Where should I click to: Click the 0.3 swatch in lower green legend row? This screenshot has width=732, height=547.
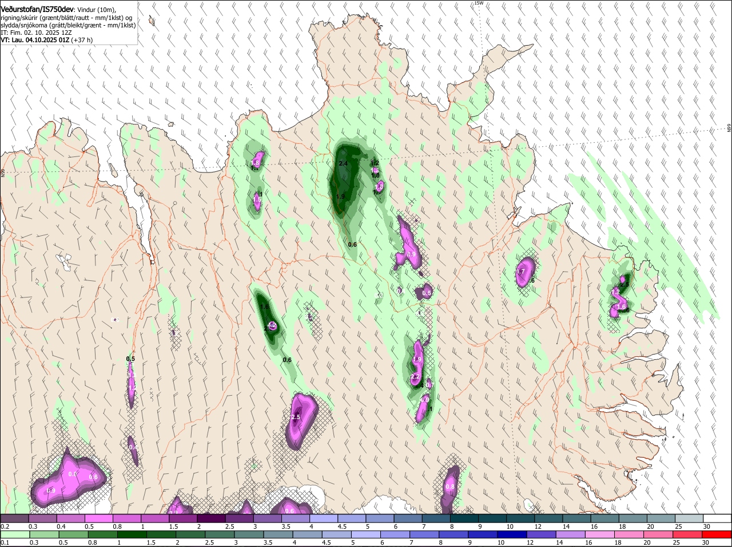coord(44,534)
